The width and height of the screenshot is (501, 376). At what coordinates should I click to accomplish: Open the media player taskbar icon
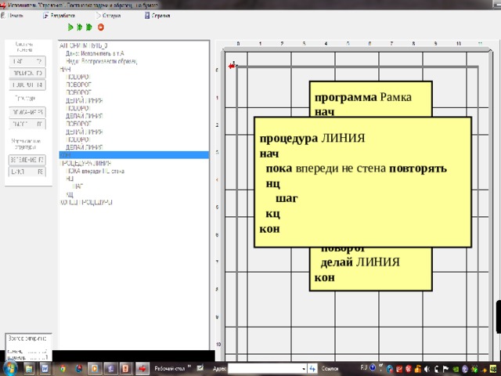pyautogui.click(x=94, y=369)
